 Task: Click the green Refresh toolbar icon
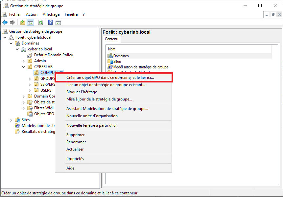[x=40, y=23]
